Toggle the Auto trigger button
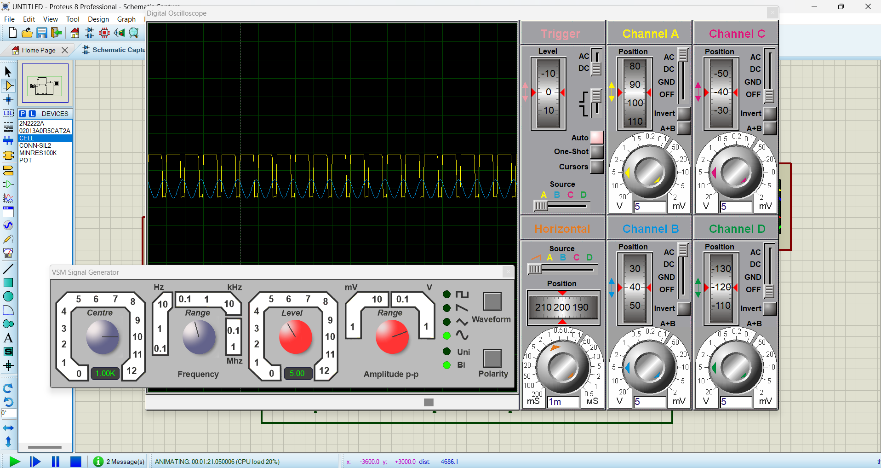 click(597, 137)
